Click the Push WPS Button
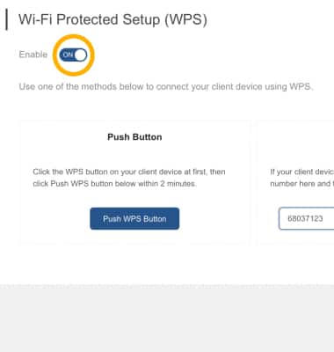The image size is (334, 352). tap(134, 218)
